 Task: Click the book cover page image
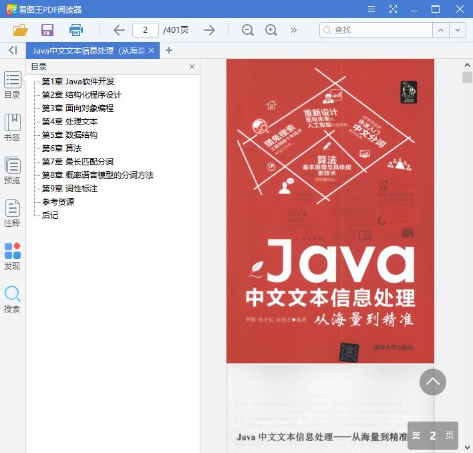[330, 211]
